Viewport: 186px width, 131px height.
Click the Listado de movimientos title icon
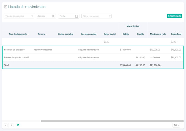6,7
